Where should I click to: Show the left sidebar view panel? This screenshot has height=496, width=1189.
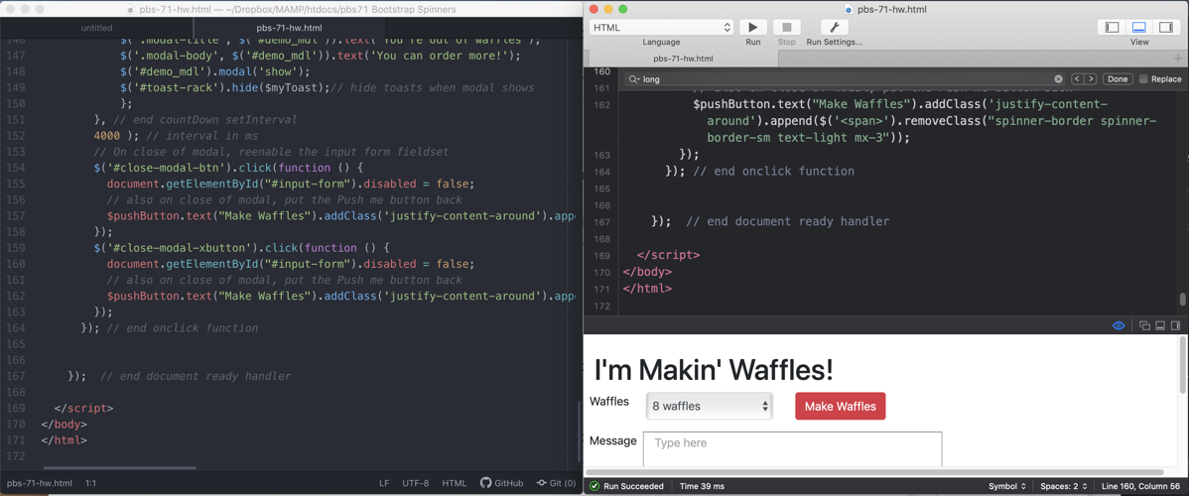coord(1112,28)
